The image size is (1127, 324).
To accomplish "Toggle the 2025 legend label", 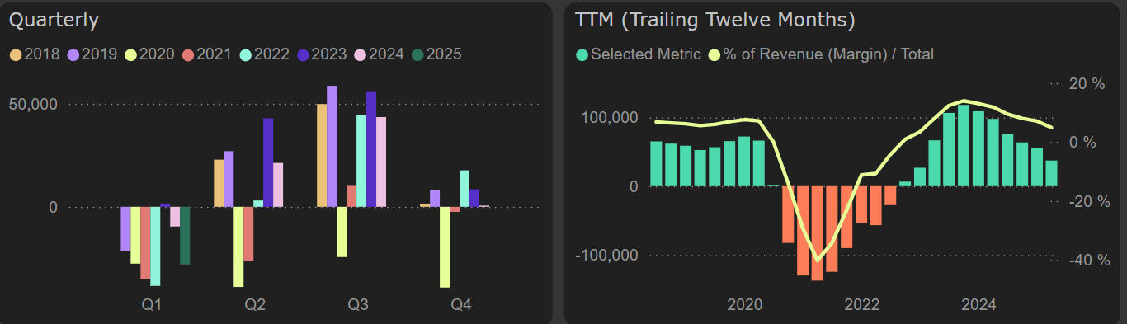I will click(x=444, y=55).
